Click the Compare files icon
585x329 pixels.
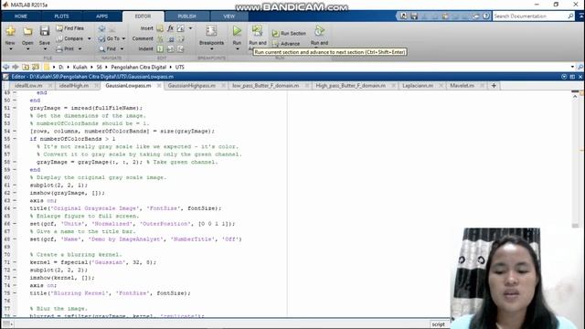click(x=59, y=38)
